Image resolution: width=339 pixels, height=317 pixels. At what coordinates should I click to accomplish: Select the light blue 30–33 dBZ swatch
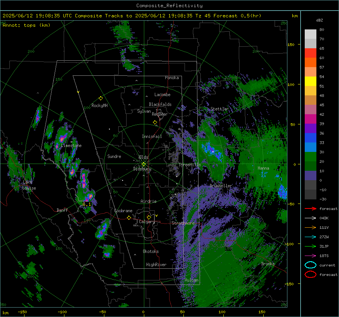tap(310, 147)
